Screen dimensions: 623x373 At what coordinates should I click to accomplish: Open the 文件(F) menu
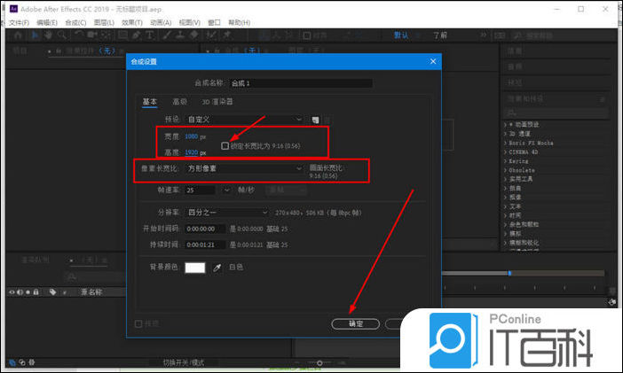[19, 23]
